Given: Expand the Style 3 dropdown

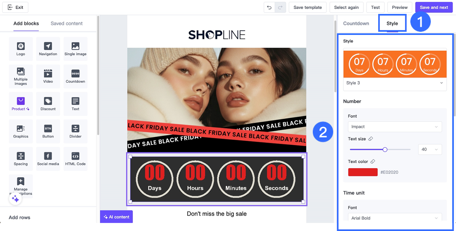Looking at the screenshot, I should click(x=395, y=83).
